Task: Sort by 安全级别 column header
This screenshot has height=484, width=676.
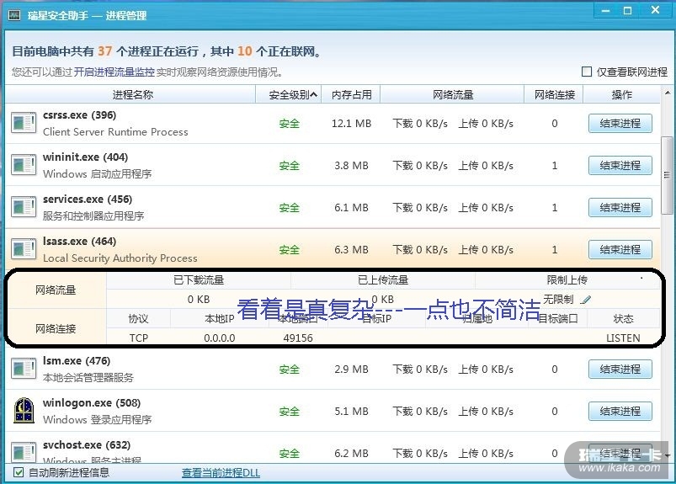Action: pos(289,95)
